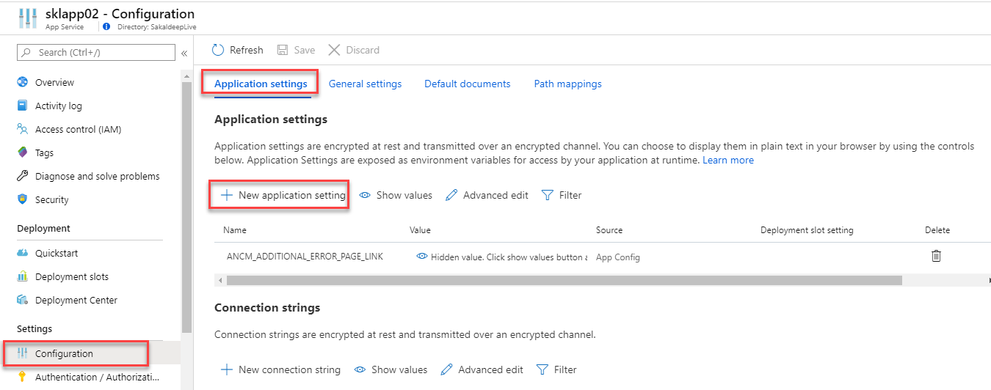Click the Deployment slots icon
Screen dimensions: 991x390
(x=23, y=276)
